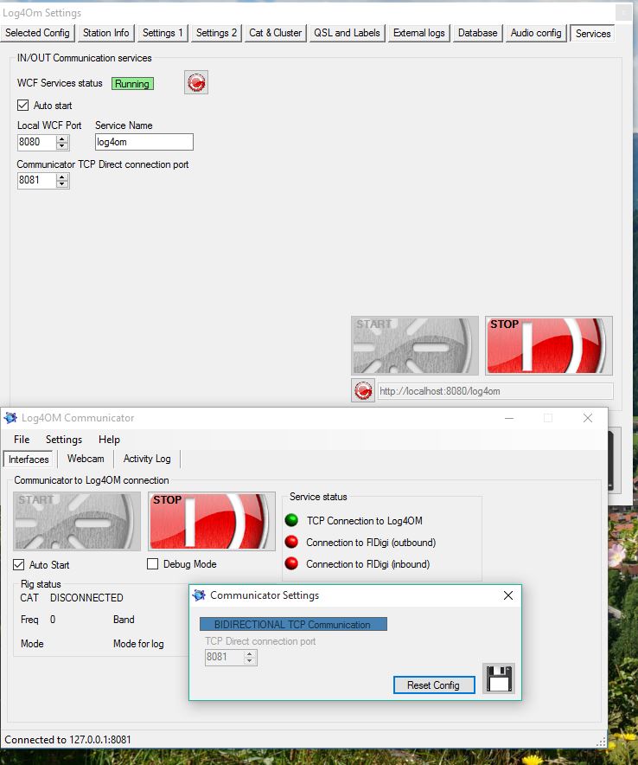638x765 pixels.
Task: Click CAT DISCONNECTED status text
Action: 72,598
